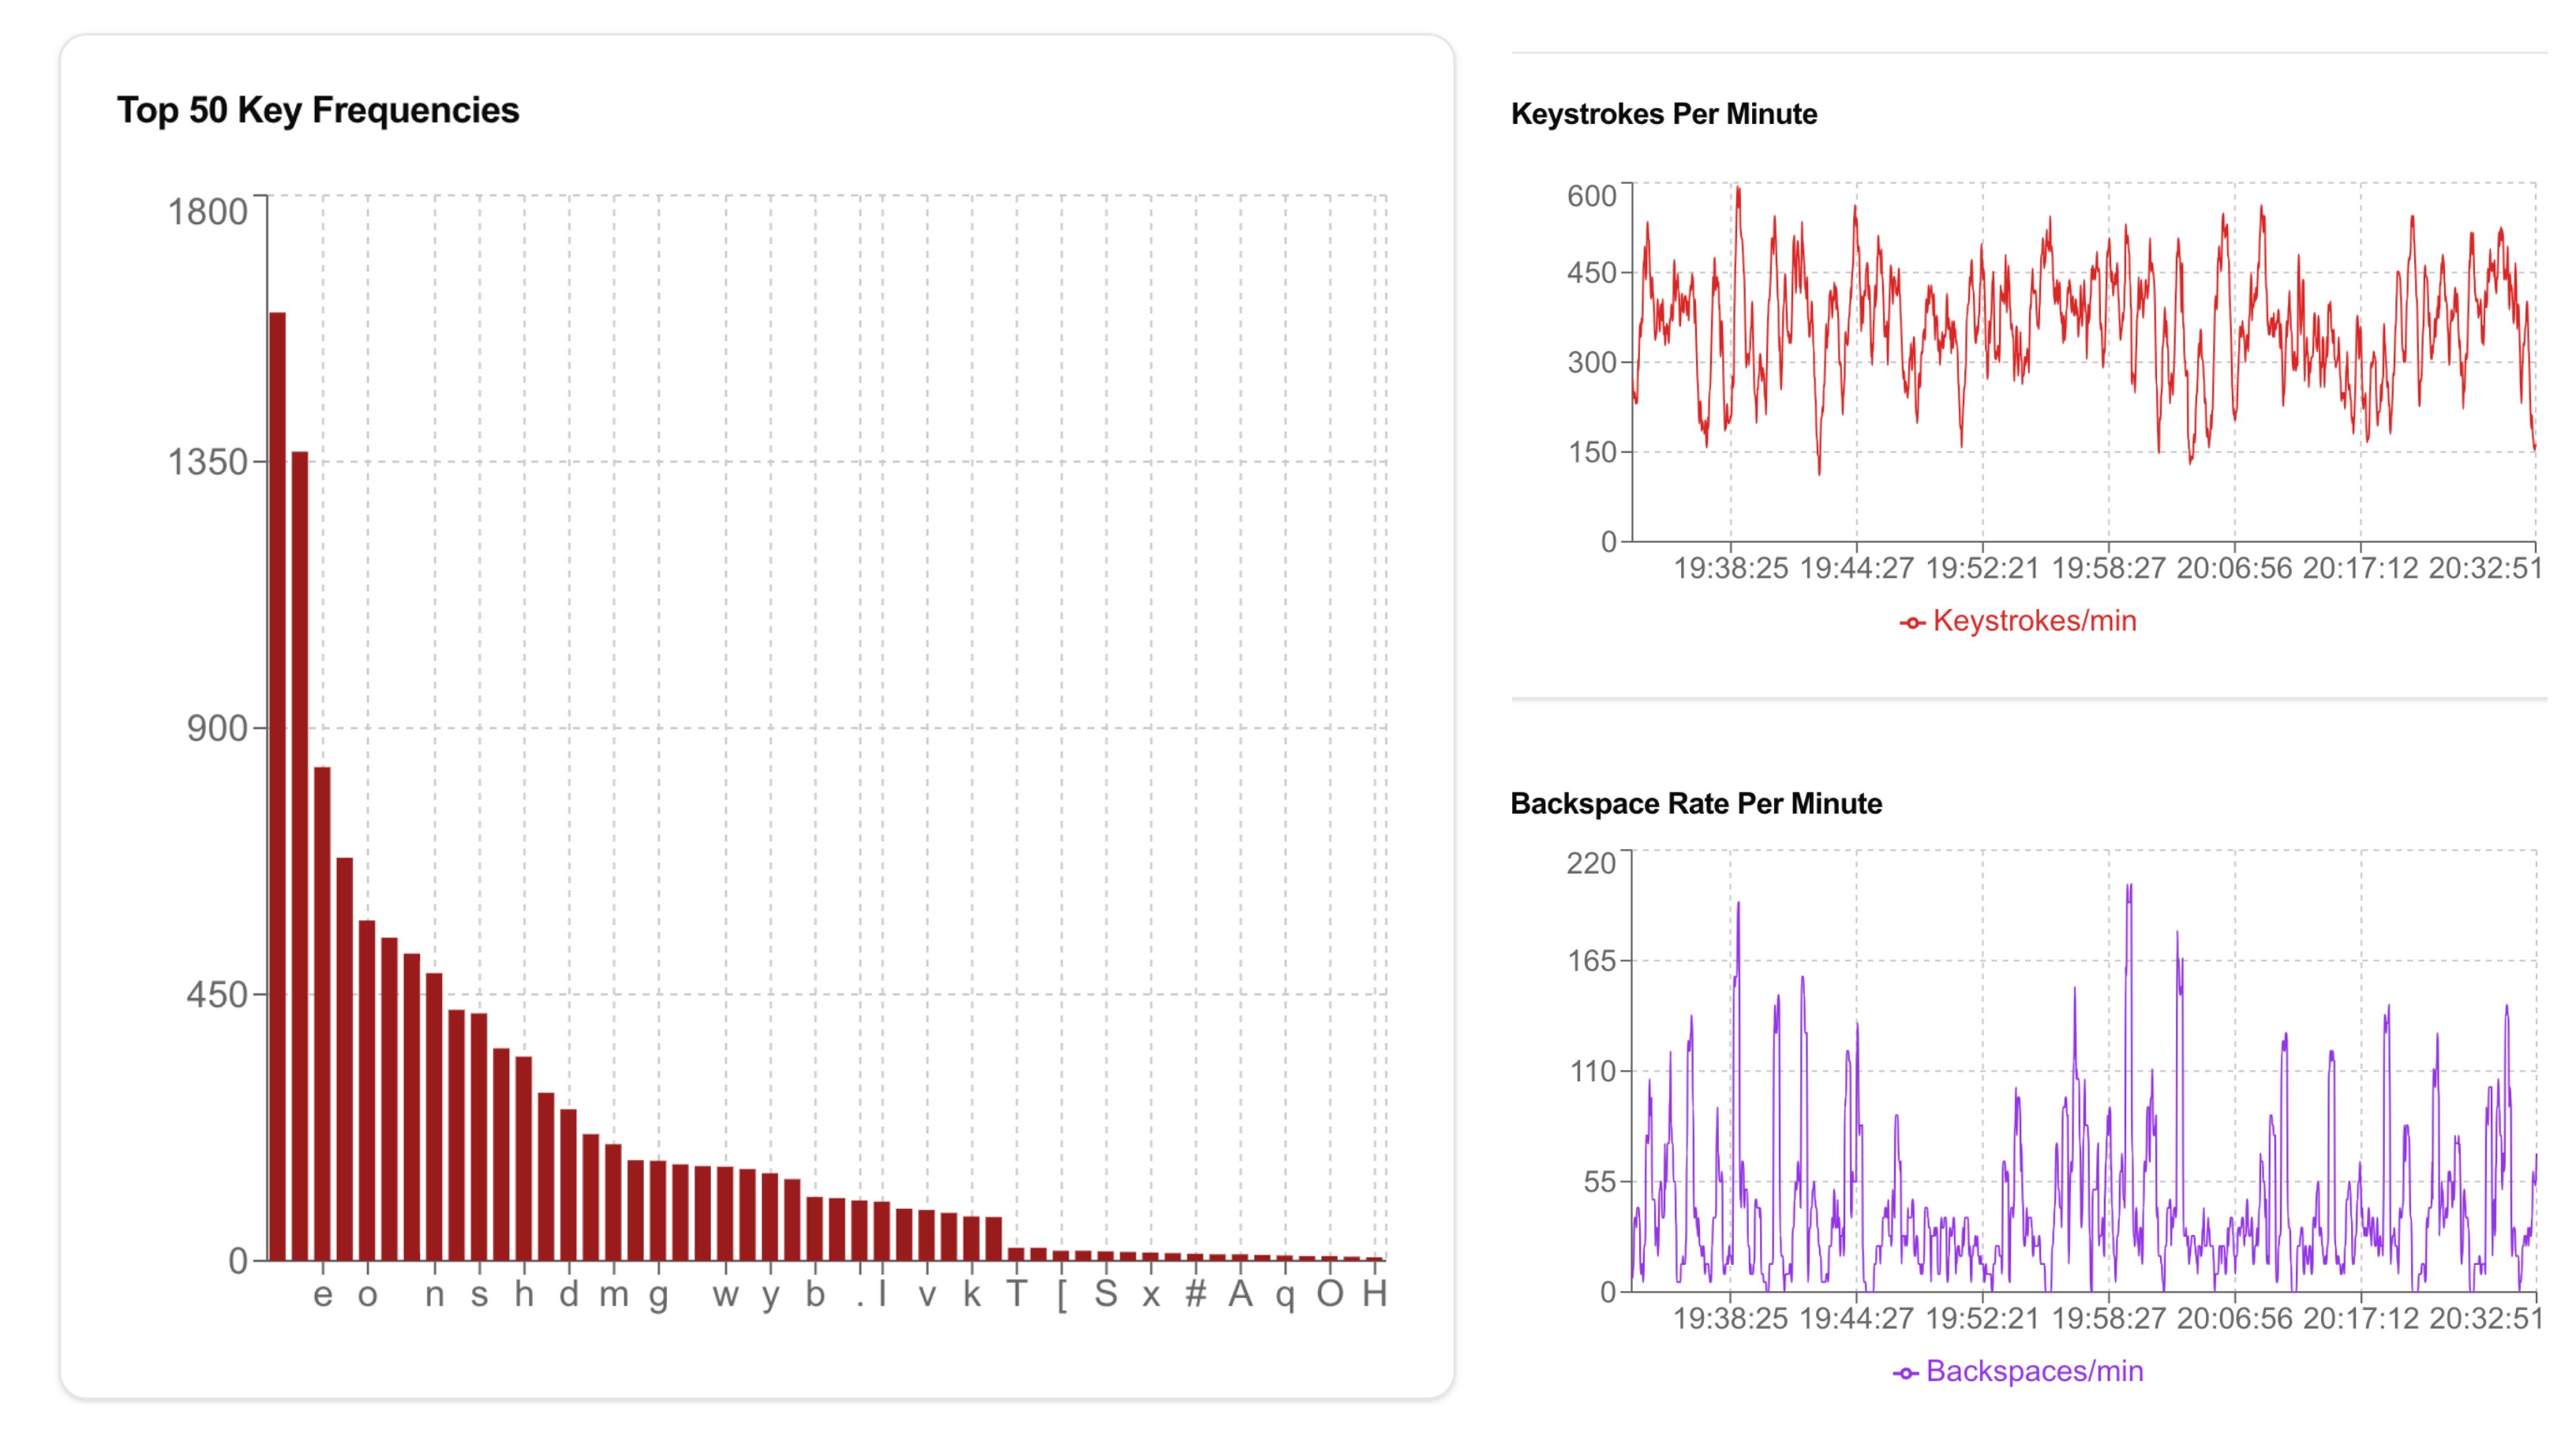
Task: Click the 1350 y-axis label
Action: pos(207,462)
